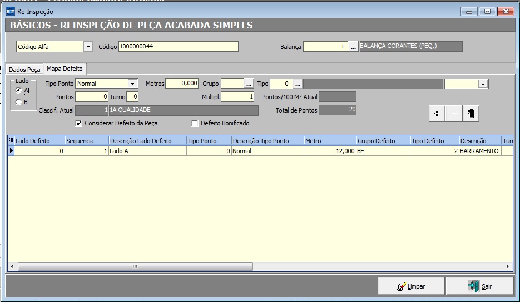This screenshot has height=303, width=520.
Task: Uncheck Considerar Defeito da Peça
Action: point(78,123)
